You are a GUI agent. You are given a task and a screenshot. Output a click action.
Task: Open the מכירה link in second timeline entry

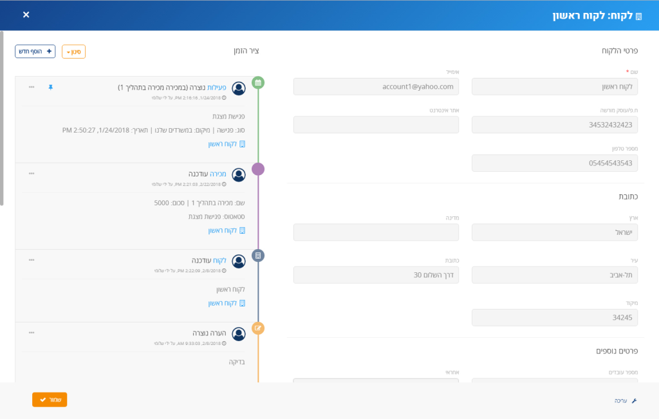(218, 174)
